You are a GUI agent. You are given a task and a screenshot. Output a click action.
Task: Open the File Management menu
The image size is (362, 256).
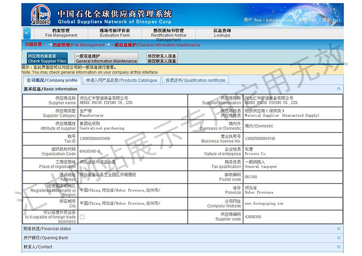click(x=61, y=33)
